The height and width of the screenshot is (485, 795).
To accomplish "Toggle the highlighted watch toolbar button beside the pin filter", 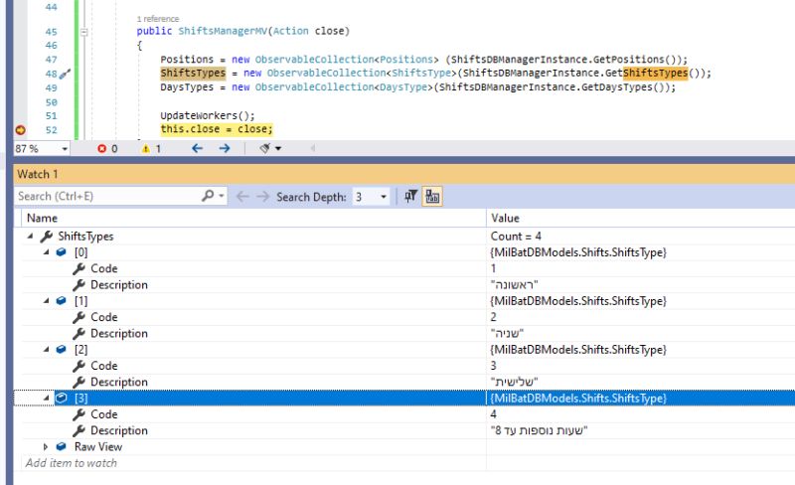I will coord(432,197).
